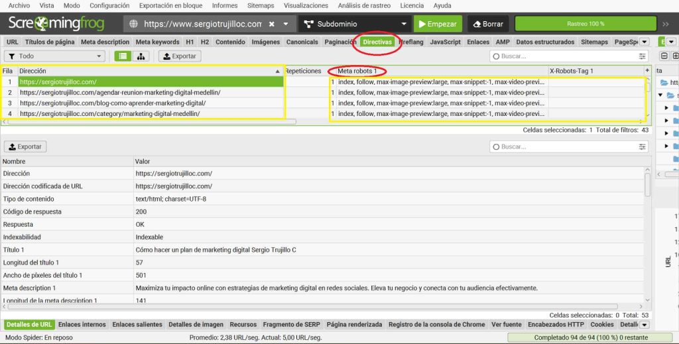Image resolution: width=679 pixels, height=344 pixels.
Task: Click the filter settings icon in lower search box
Action: [x=642, y=146]
